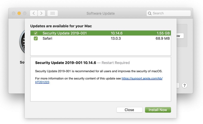Click the gray zoom window button
203x124 pixels.
25,13
